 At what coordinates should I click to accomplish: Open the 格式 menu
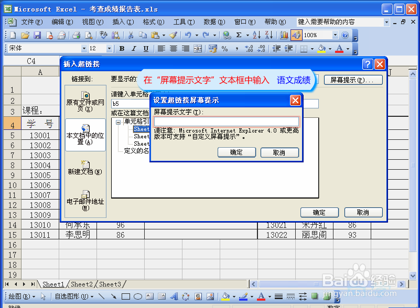(x=154, y=22)
